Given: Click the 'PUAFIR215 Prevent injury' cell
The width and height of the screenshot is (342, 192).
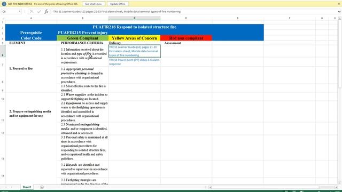Looking at the screenshot, I should [x=83, y=33].
